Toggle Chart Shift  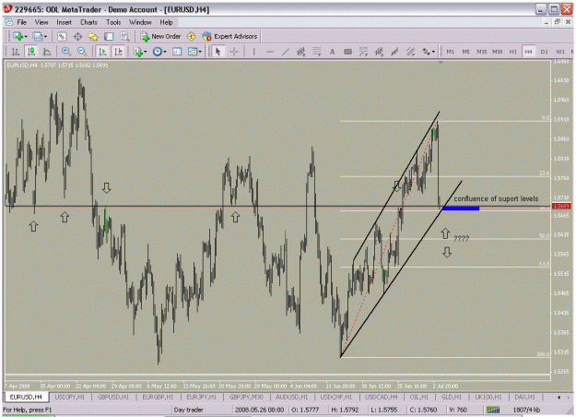click(x=119, y=52)
